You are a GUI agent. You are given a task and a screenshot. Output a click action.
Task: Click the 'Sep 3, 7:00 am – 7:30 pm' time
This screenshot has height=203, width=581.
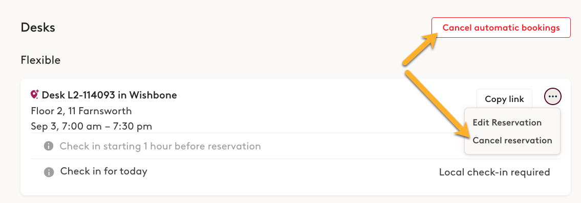[x=92, y=126]
